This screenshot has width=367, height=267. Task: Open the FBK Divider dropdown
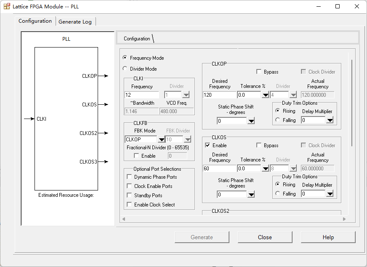(x=187, y=139)
